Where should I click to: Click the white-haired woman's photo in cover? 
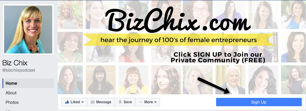[x=230, y=80]
